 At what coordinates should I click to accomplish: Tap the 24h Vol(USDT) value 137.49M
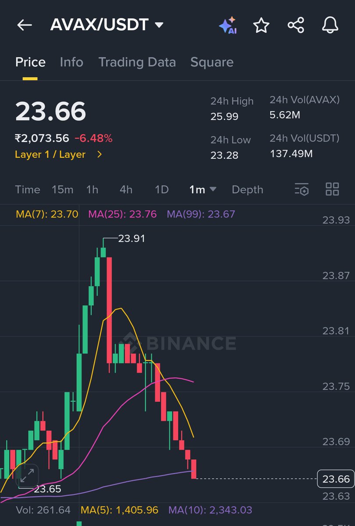[x=291, y=154]
